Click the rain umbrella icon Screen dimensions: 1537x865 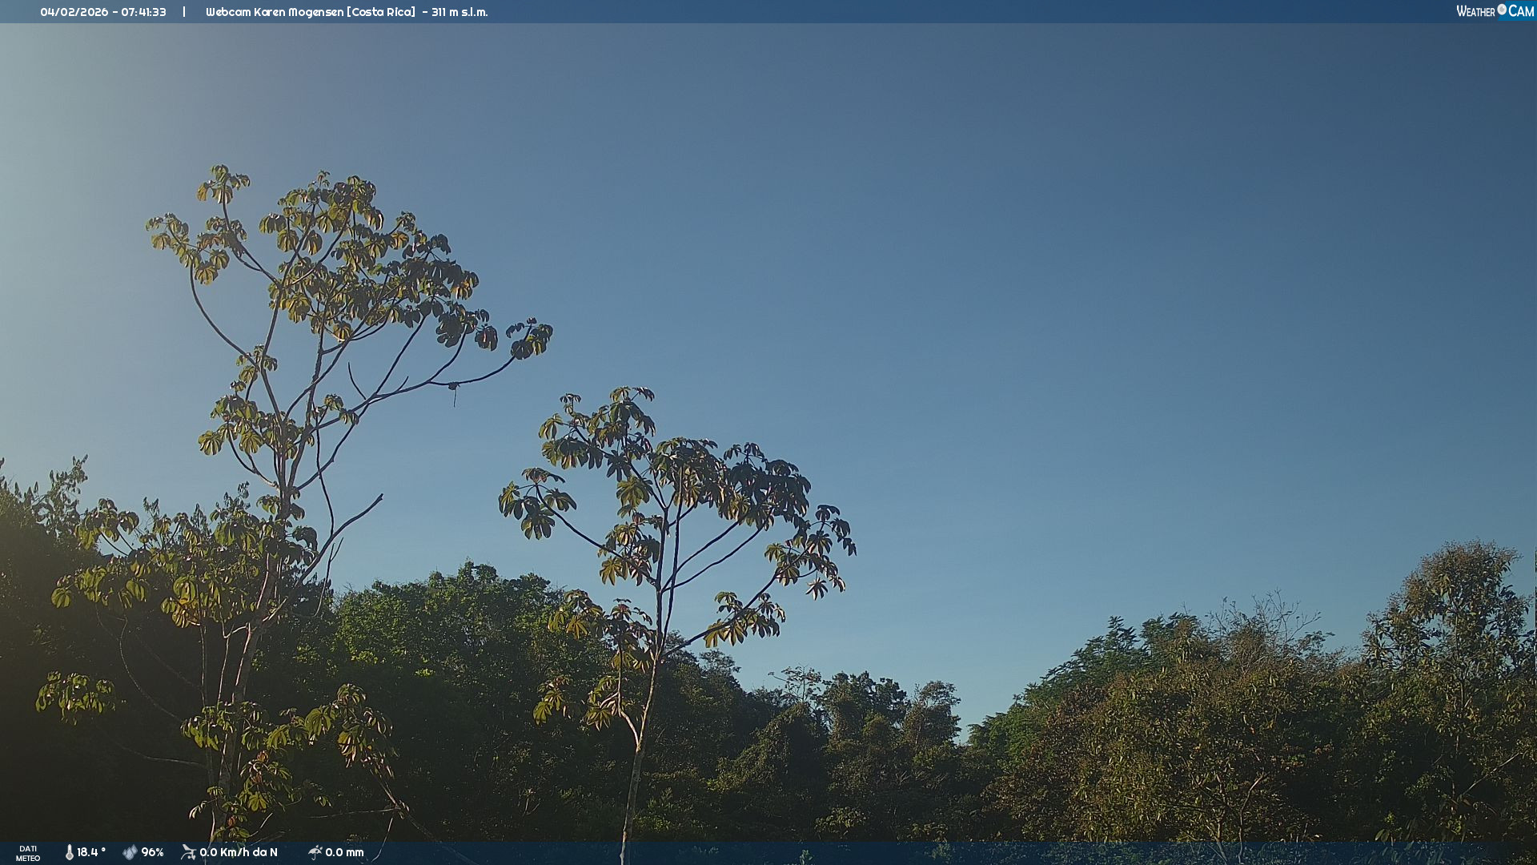pyautogui.click(x=315, y=852)
